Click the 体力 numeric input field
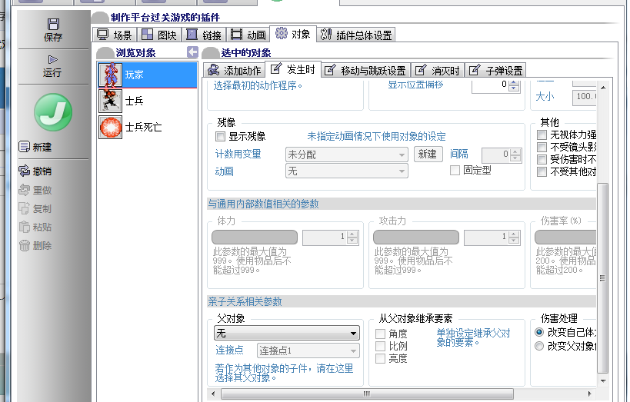The width and height of the screenshot is (630, 402). point(325,237)
